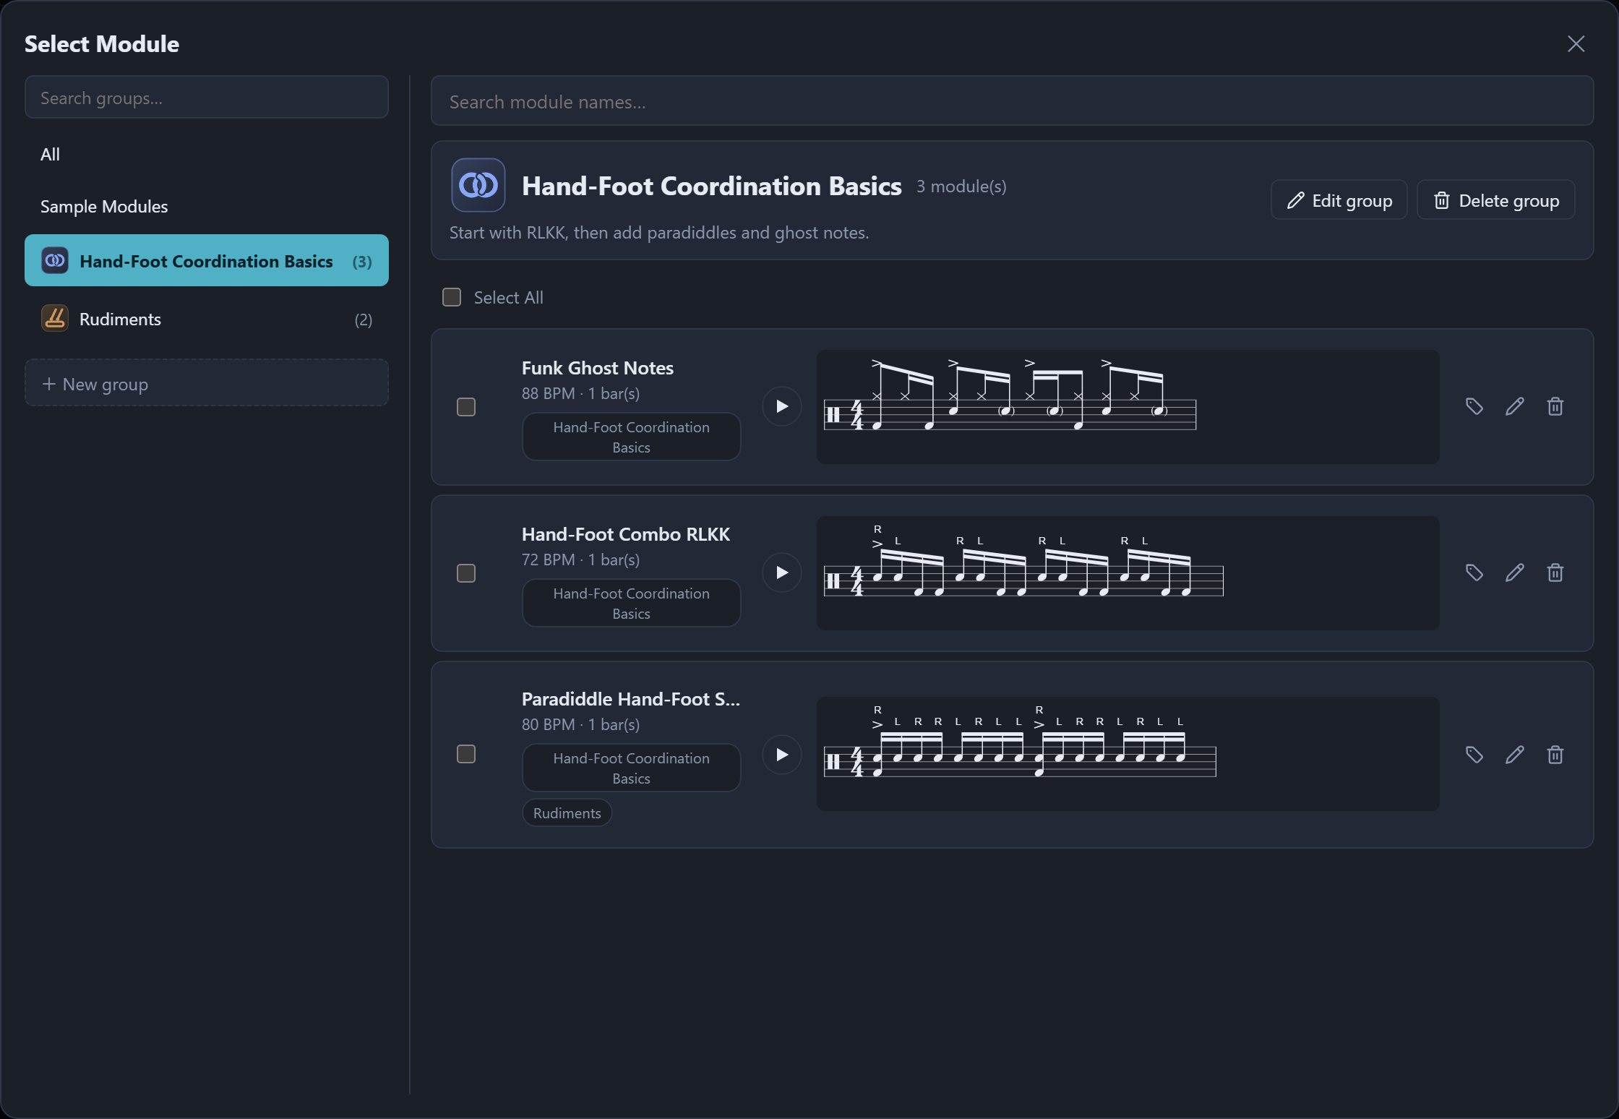The image size is (1619, 1119).
Task: Click the Hand-Foot Coordination Basics sidebar icon
Action: tap(55, 260)
